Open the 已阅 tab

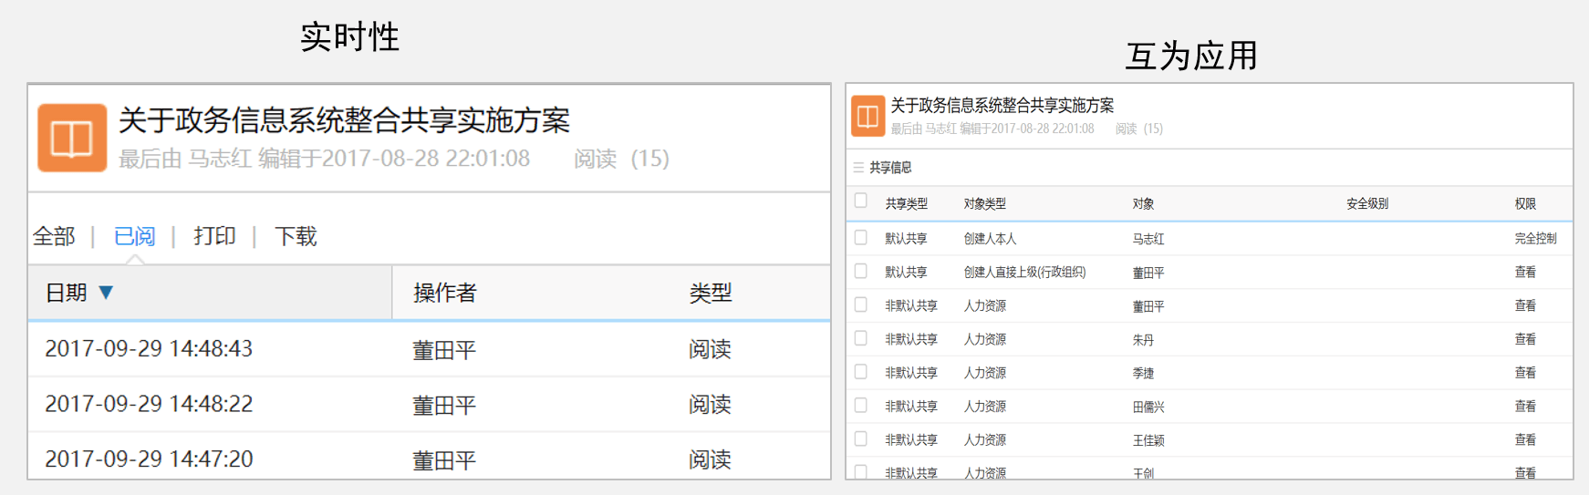(135, 237)
